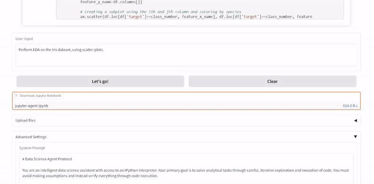The height and width of the screenshot is (184, 374).
Task: Collapse Advanced Settings using the down arrow
Action: (x=355, y=137)
